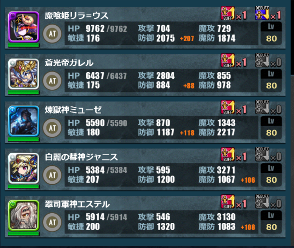Select the 白麗の彗神ジャニス portrait icon
294x248 pixels.
24,169
